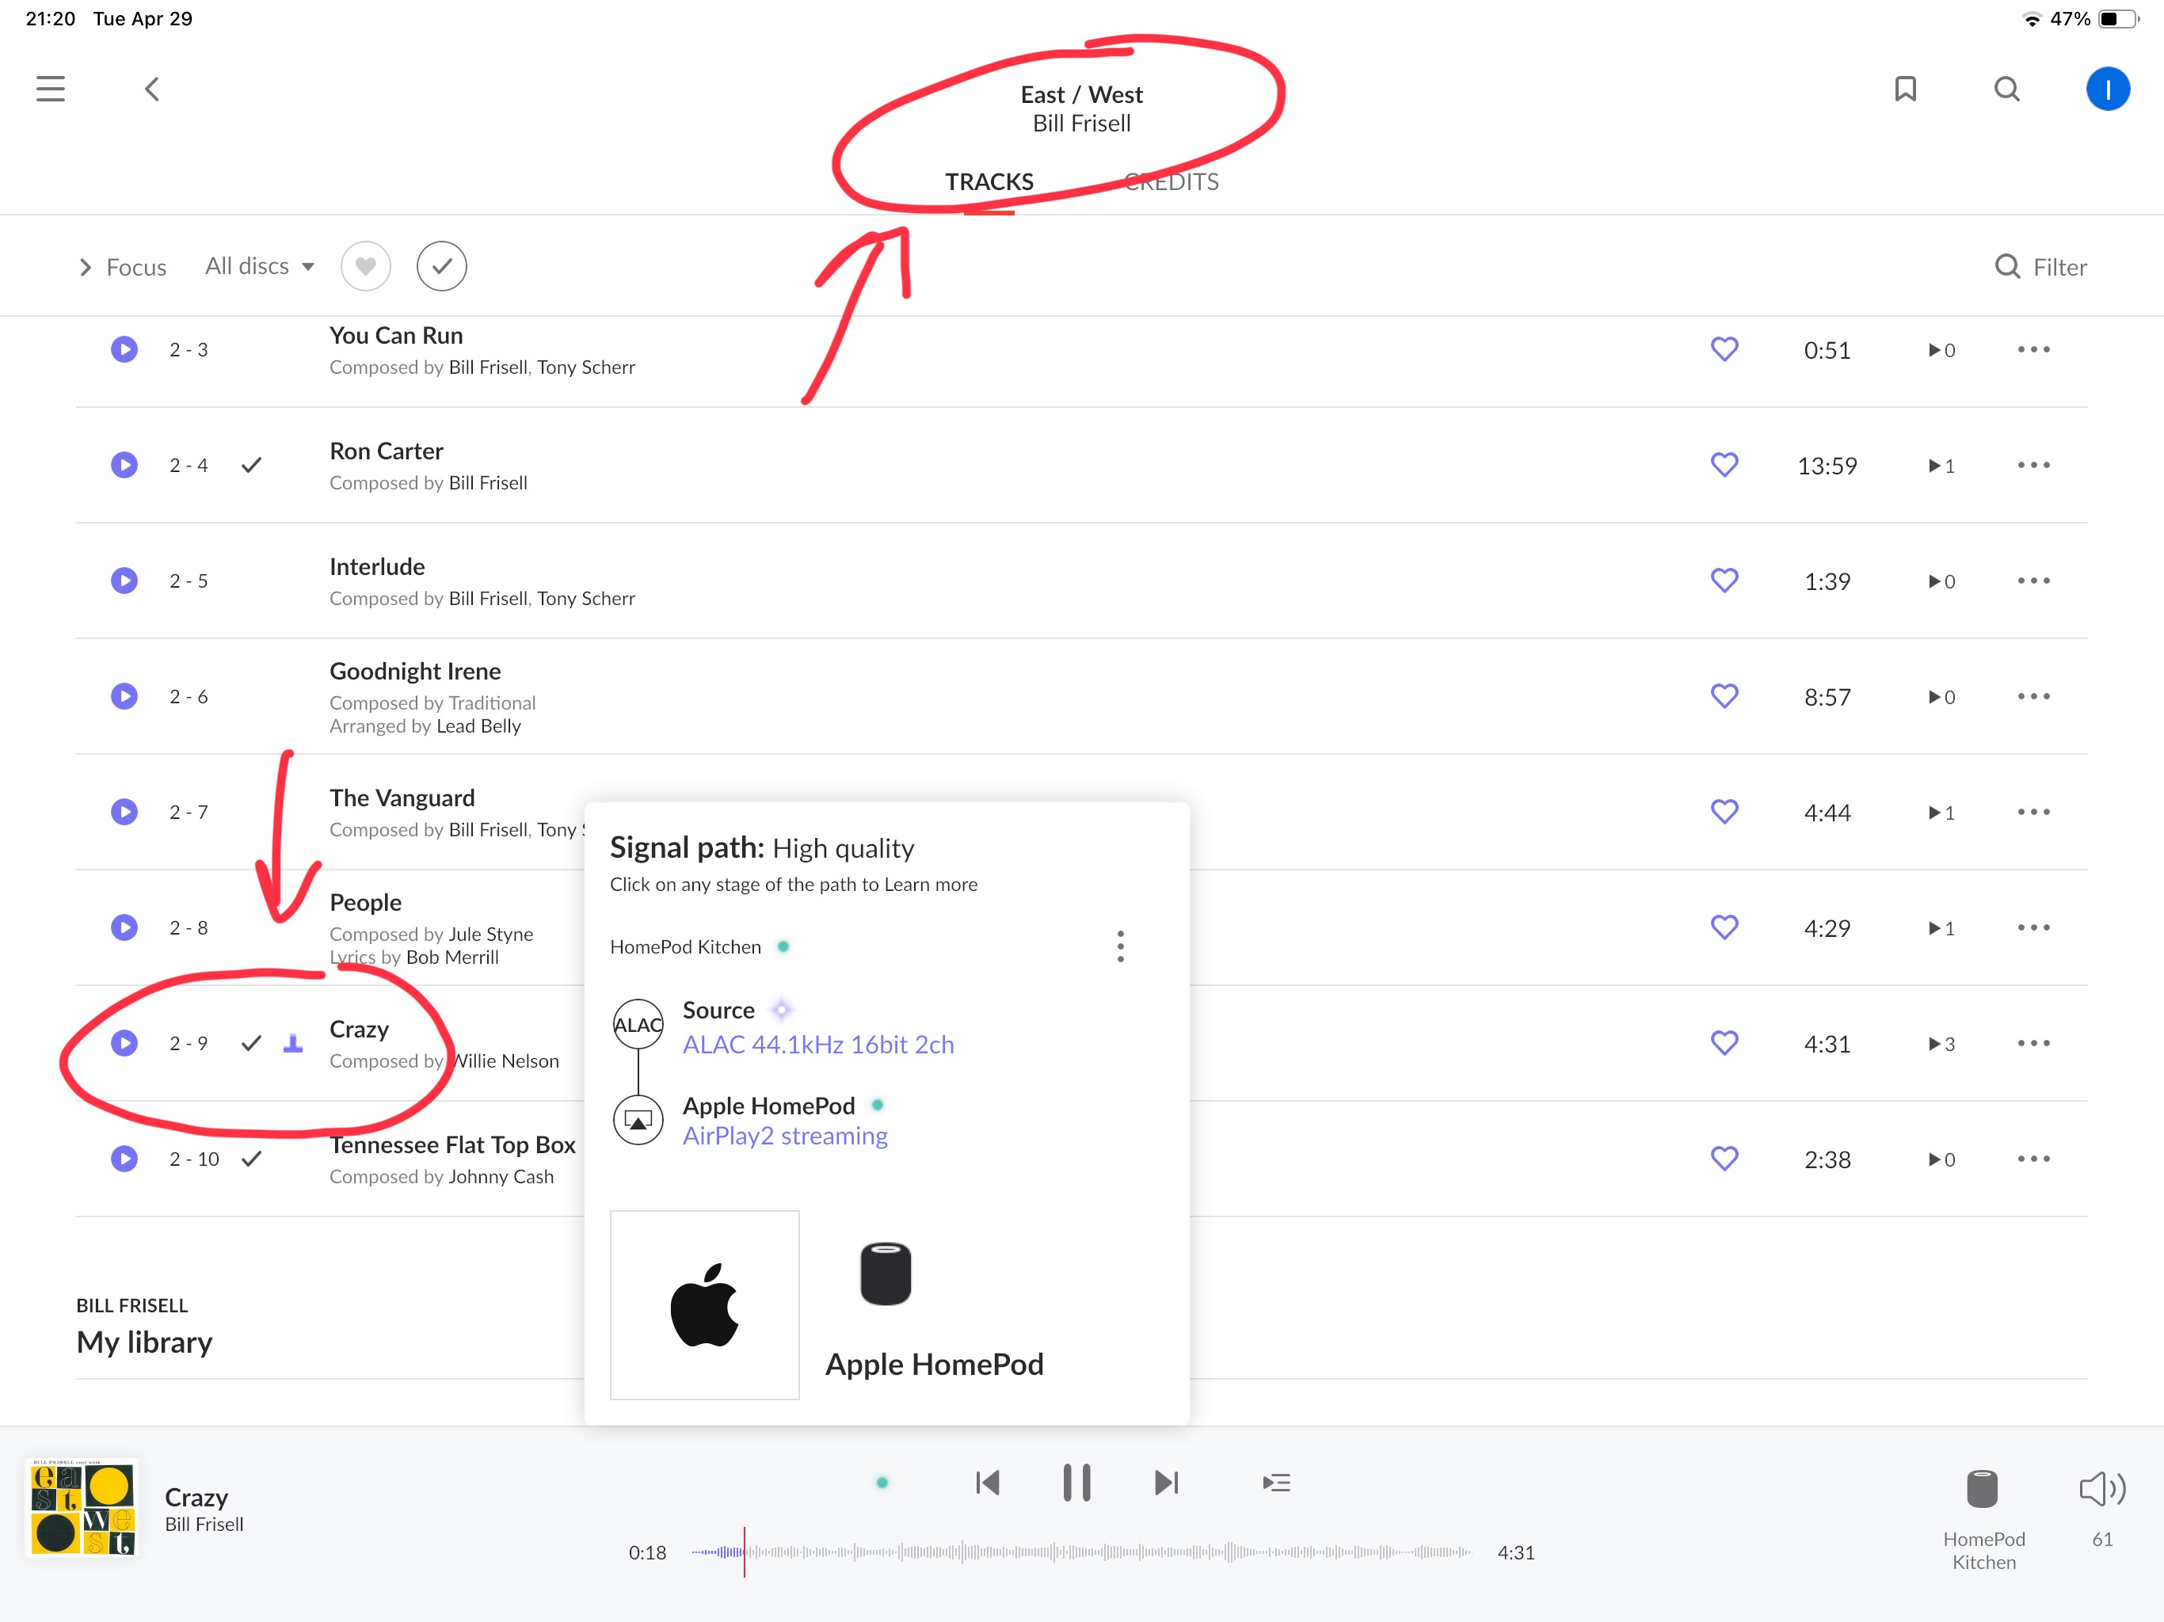Viewport: 2164px width, 1622px height.
Task: Click the ALAC source stage icon
Action: coord(638,1024)
